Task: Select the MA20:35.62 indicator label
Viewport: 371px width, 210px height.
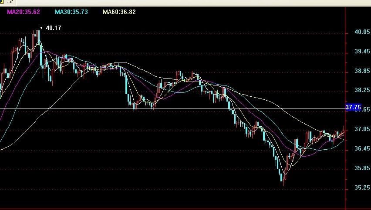Action: [23, 12]
